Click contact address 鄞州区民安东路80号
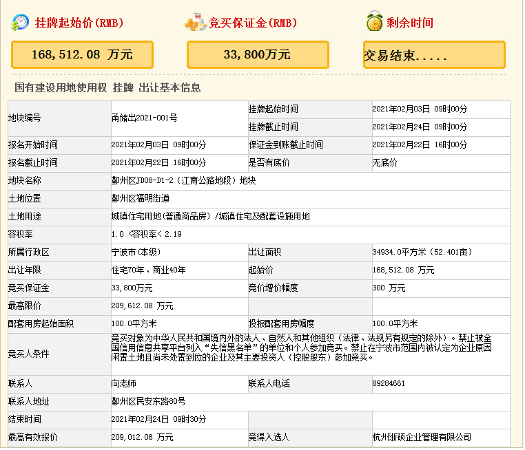525x450 pixels. [x=148, y=401]
